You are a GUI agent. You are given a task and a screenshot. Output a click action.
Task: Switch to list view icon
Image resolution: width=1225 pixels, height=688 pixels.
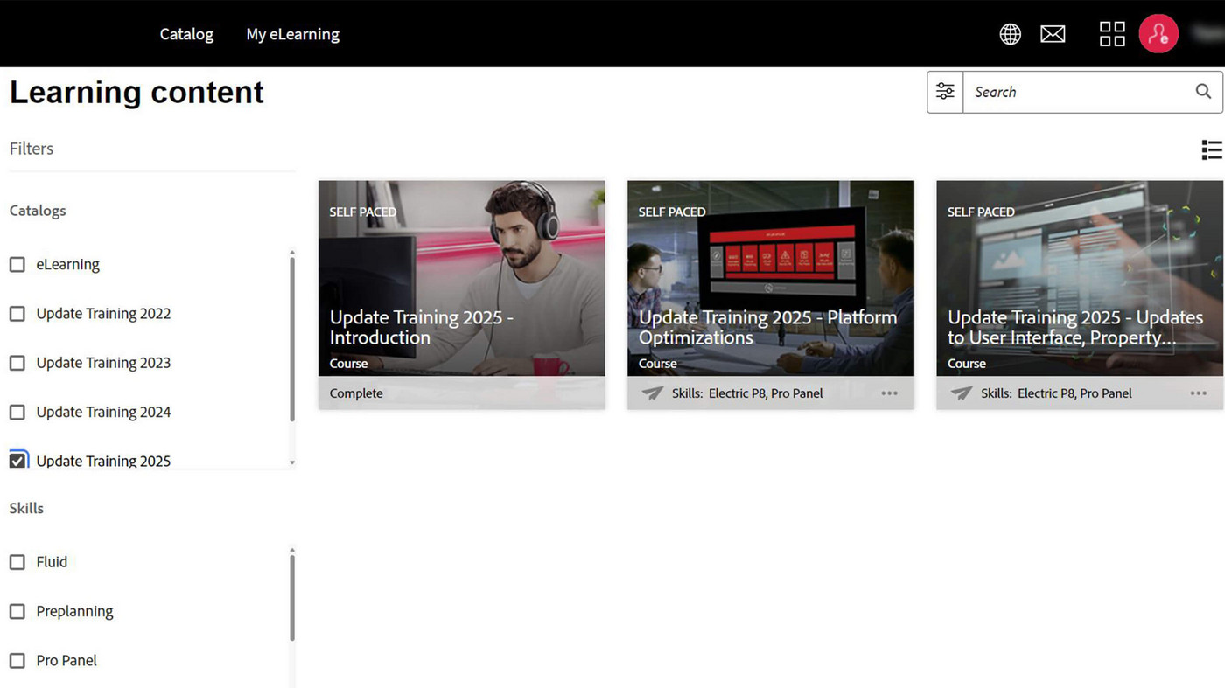click(x=1211, y=149)
